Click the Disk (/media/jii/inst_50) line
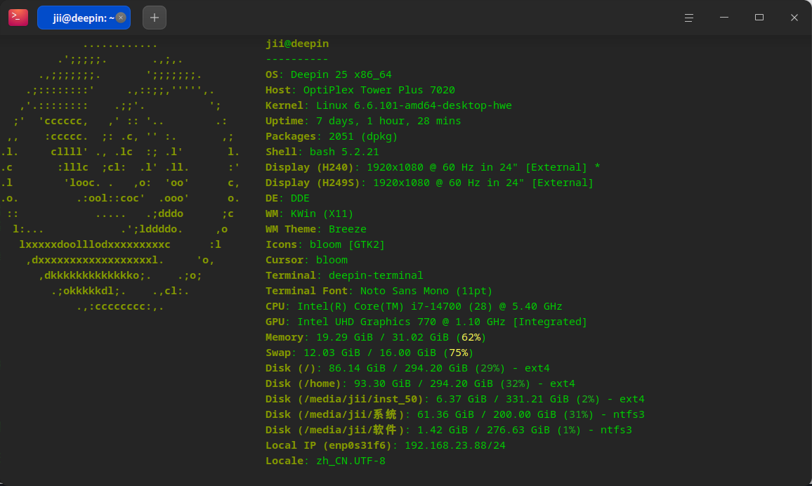This screenshot has width=812, height=486. coord(455,400)
